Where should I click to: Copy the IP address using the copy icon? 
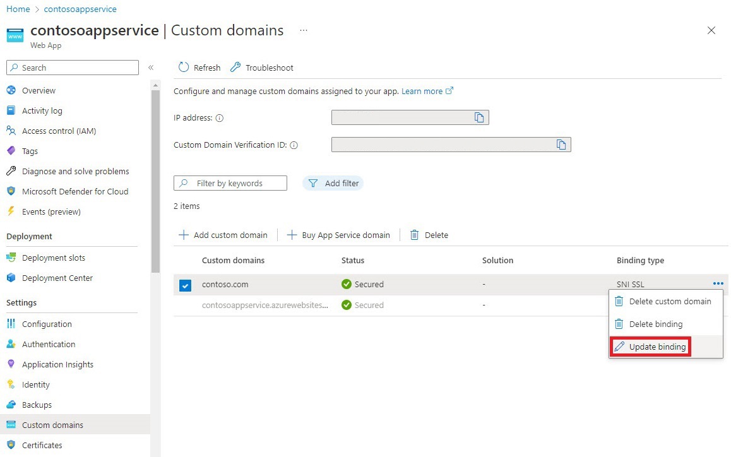point(481,117)
